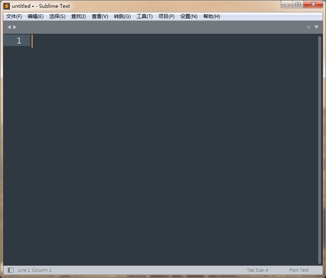Open the 编辑(E) menu
This screenshot has height=278, width=326.
click(35, 16)
